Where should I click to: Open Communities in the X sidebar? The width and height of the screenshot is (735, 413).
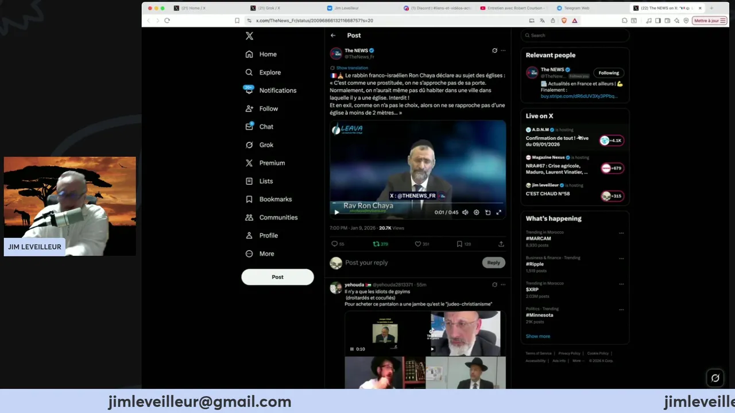(x=272, y=217)
